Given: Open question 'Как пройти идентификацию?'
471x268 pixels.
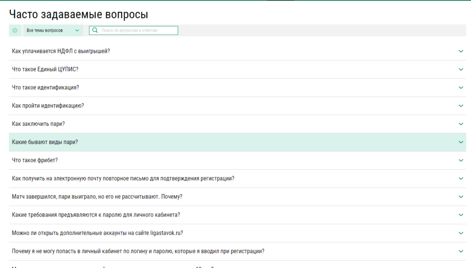Looking at the screenshot, I should click(x=237, y=106).
